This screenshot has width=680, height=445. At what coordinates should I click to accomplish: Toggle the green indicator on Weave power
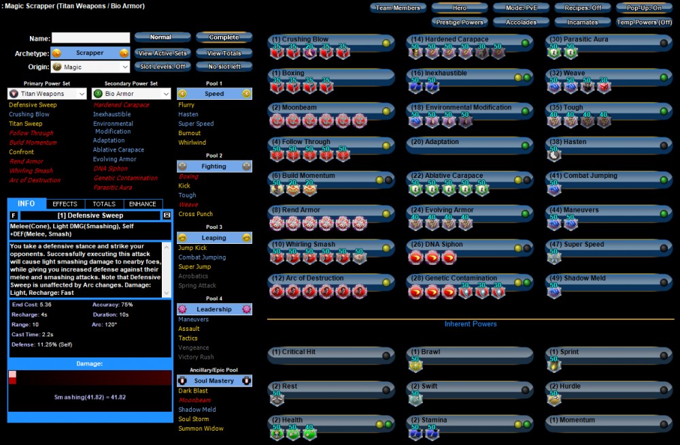coord(665,77)
